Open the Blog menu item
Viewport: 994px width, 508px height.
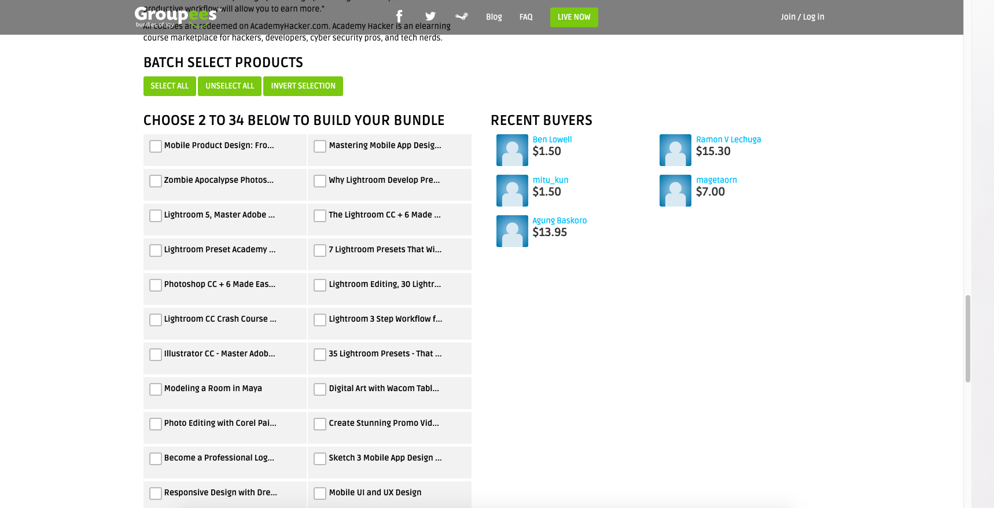click(x=494, y=17)
